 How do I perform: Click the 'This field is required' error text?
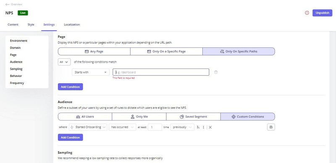[123, 78]
